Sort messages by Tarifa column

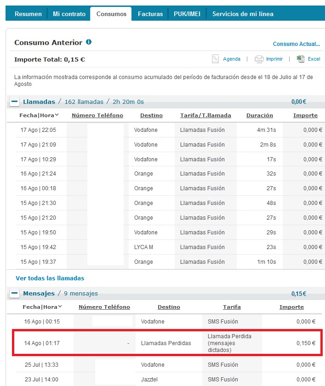[x=232, y=307]
